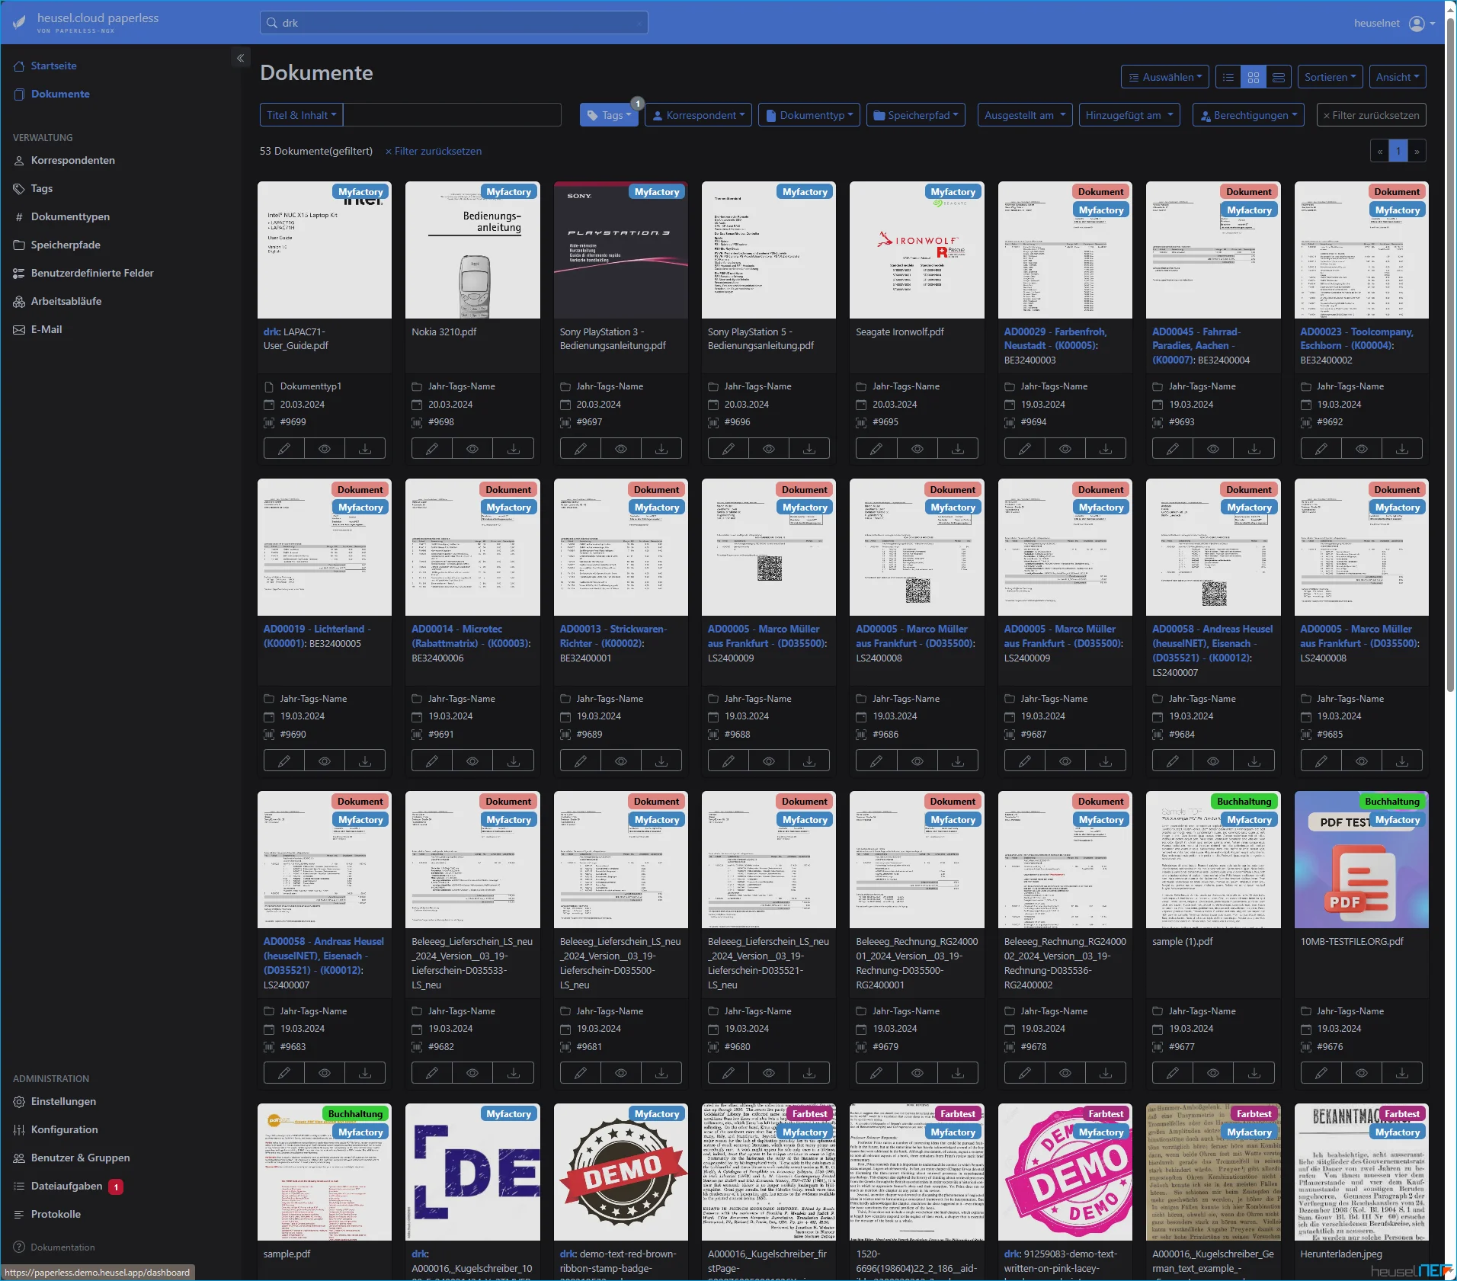The height and width of the screenshot is (1281, 1457).
Task: Download the Nokia 3210.pdf document
Action: click(x=514, y=449)
